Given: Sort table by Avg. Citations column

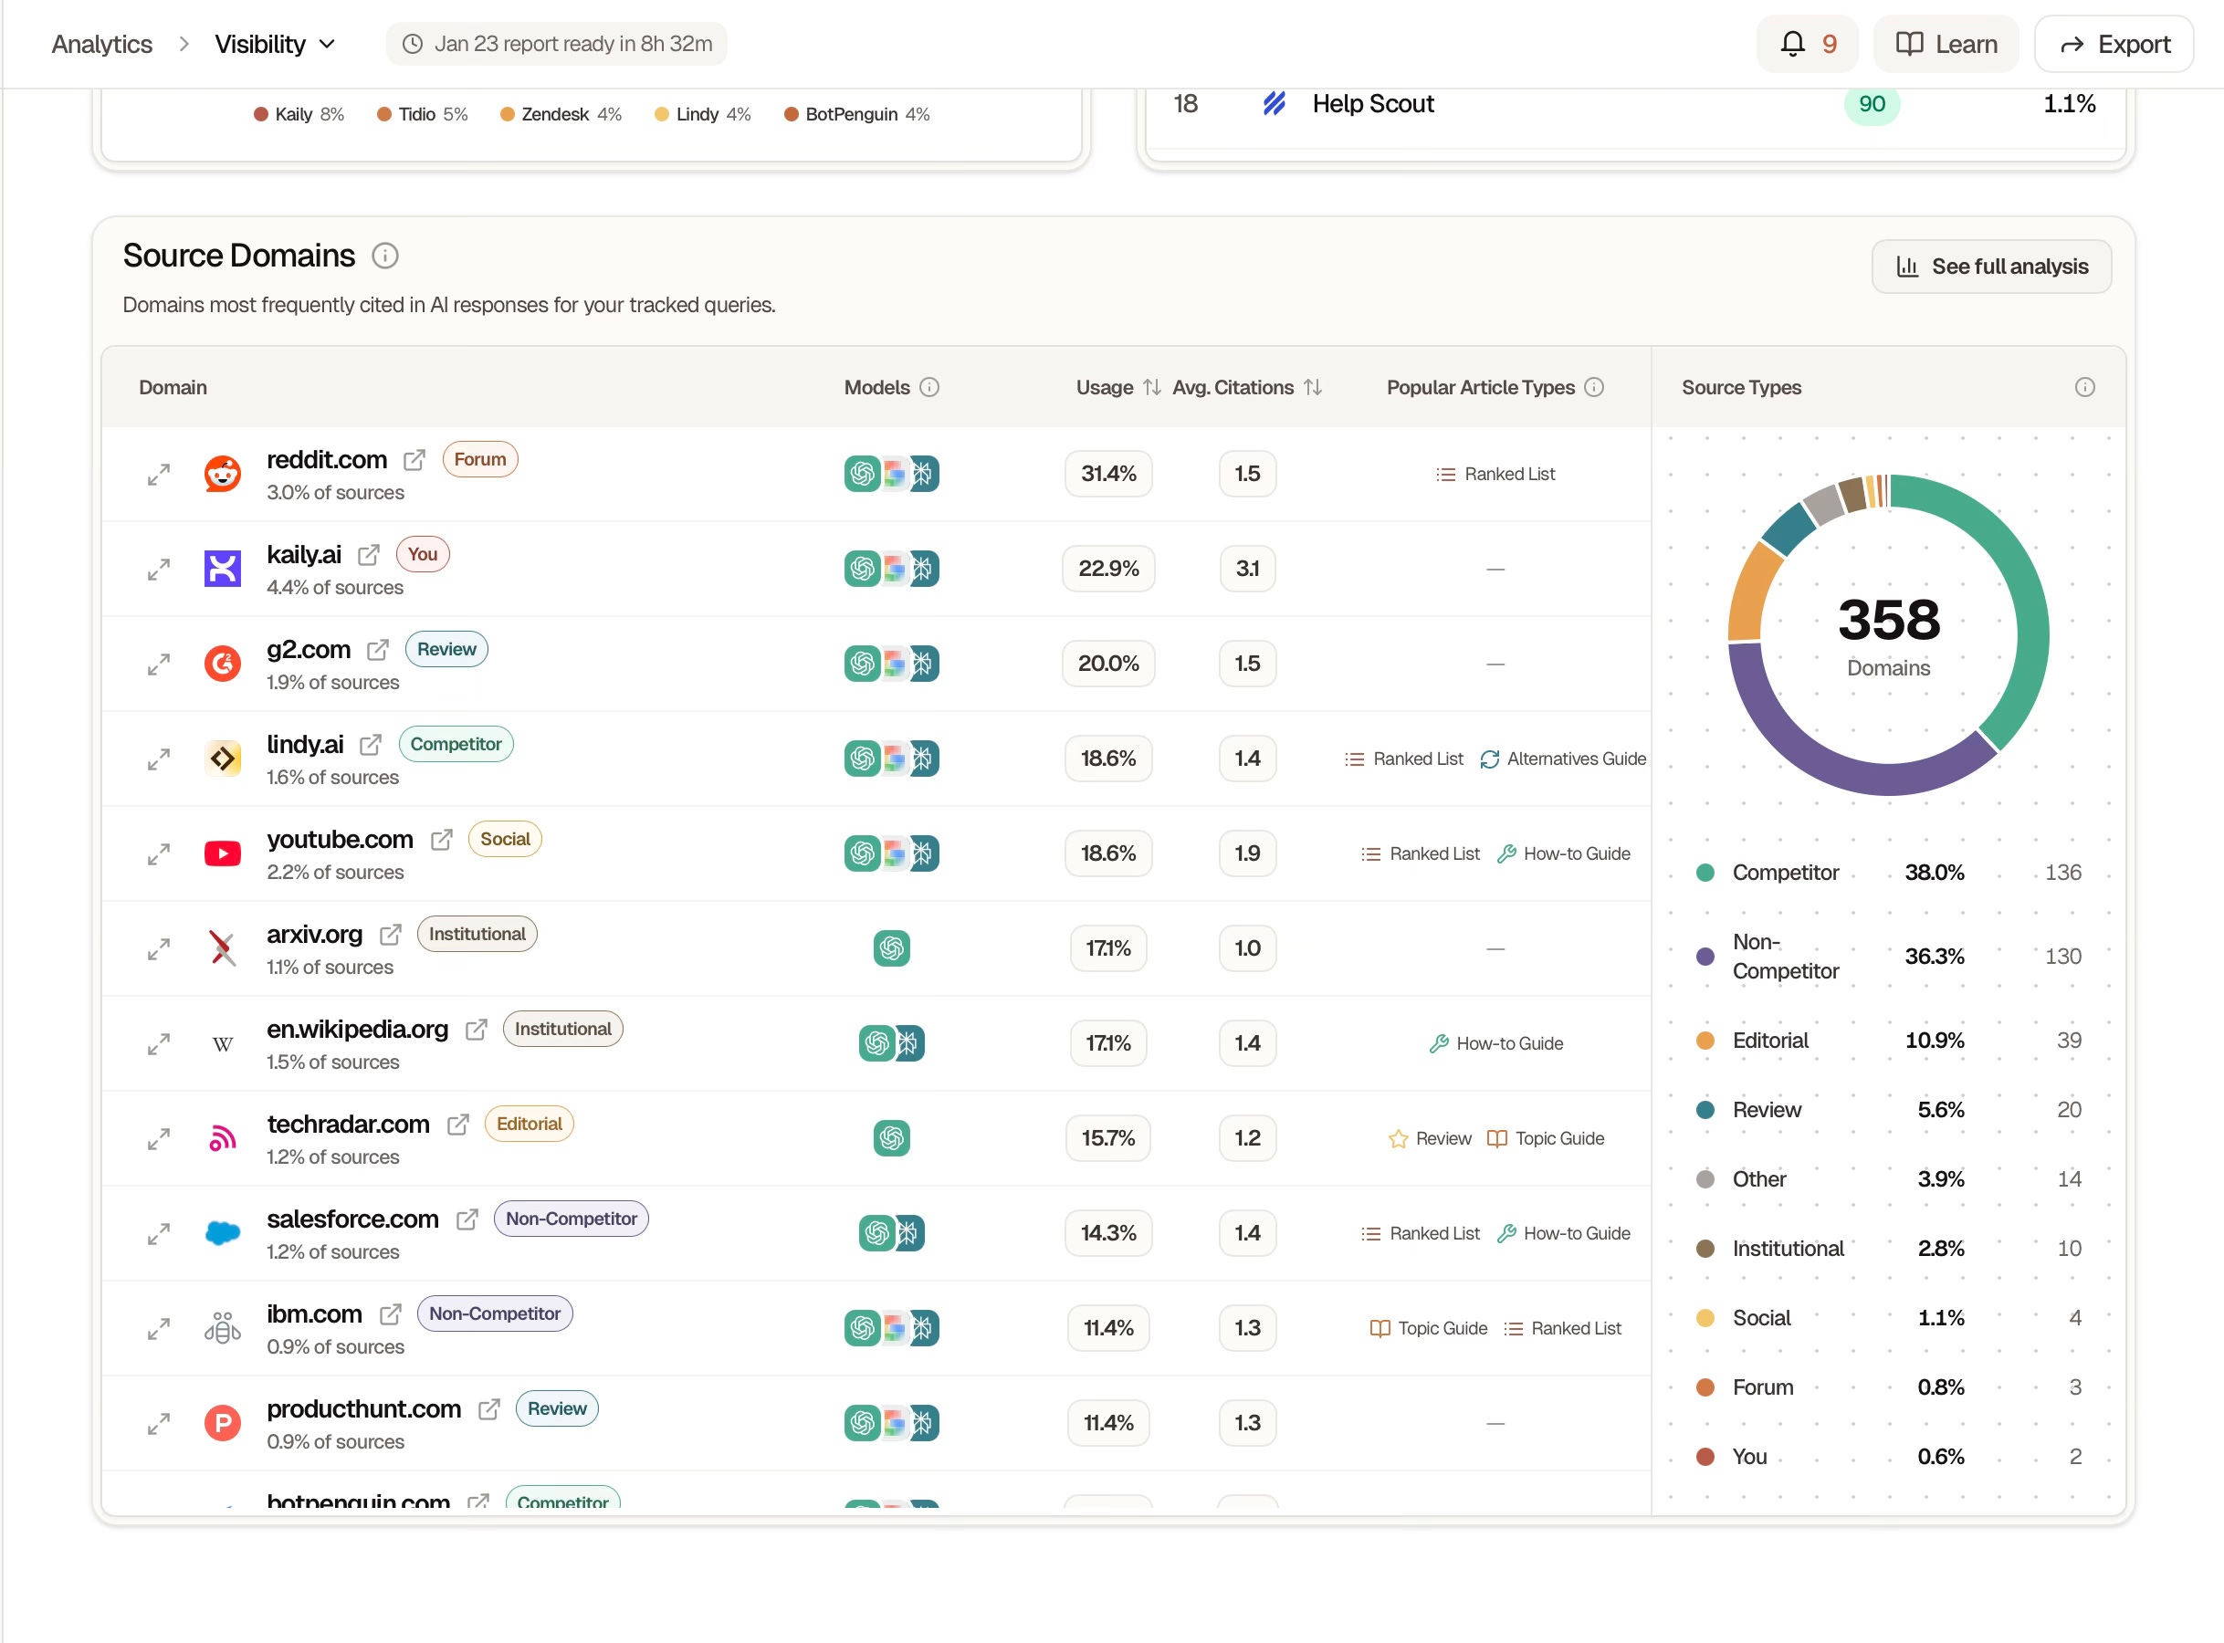Looking at the screenshot, I should click(1312, 387).
